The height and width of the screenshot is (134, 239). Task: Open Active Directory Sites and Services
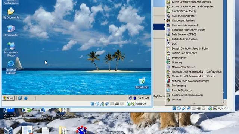[194, 2]
